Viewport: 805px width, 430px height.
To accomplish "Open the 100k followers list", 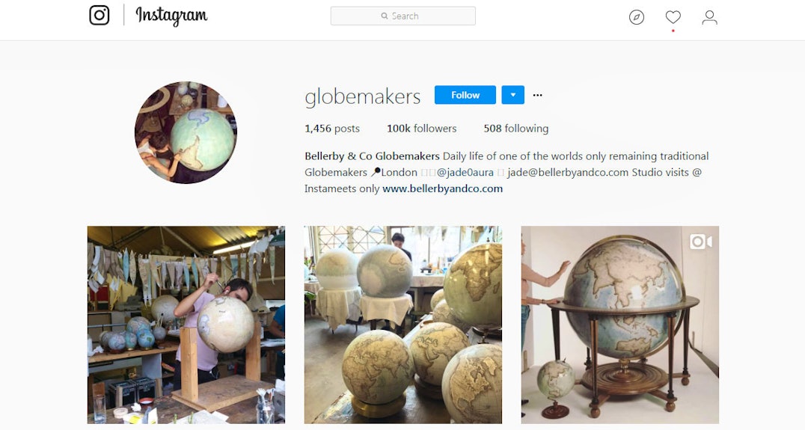I will click(x=421, y=129).
